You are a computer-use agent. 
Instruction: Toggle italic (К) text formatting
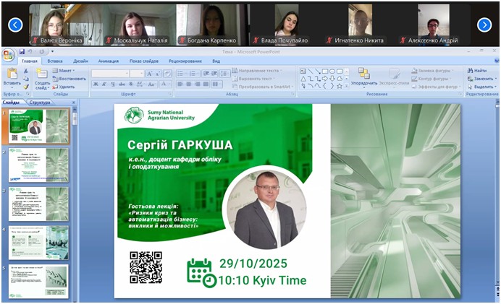(x=104, y=84)
